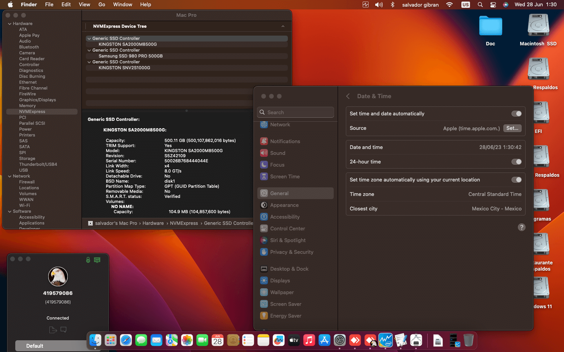Click the volume icon in menu bar
This screenshot has height=352, width=564.
379,5
